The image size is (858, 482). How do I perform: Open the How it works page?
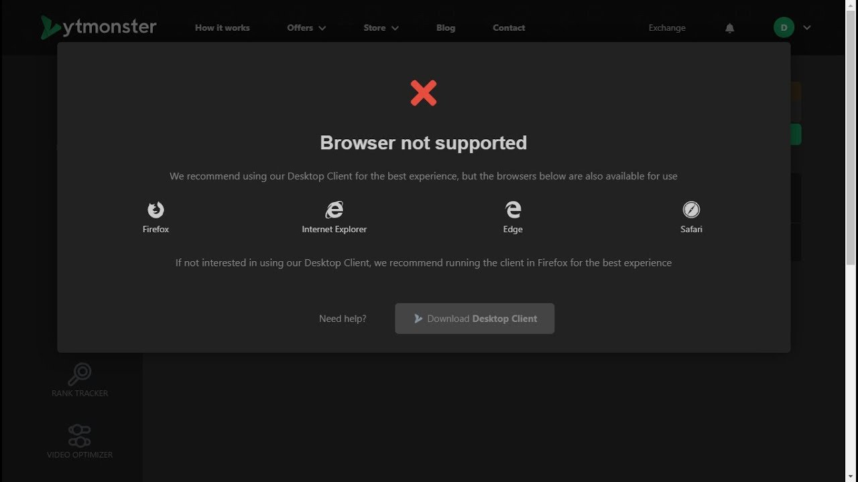point(222,27)
